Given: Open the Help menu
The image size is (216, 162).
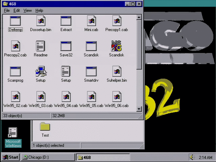Looking at the screenshot, I should tap(39, 10).
